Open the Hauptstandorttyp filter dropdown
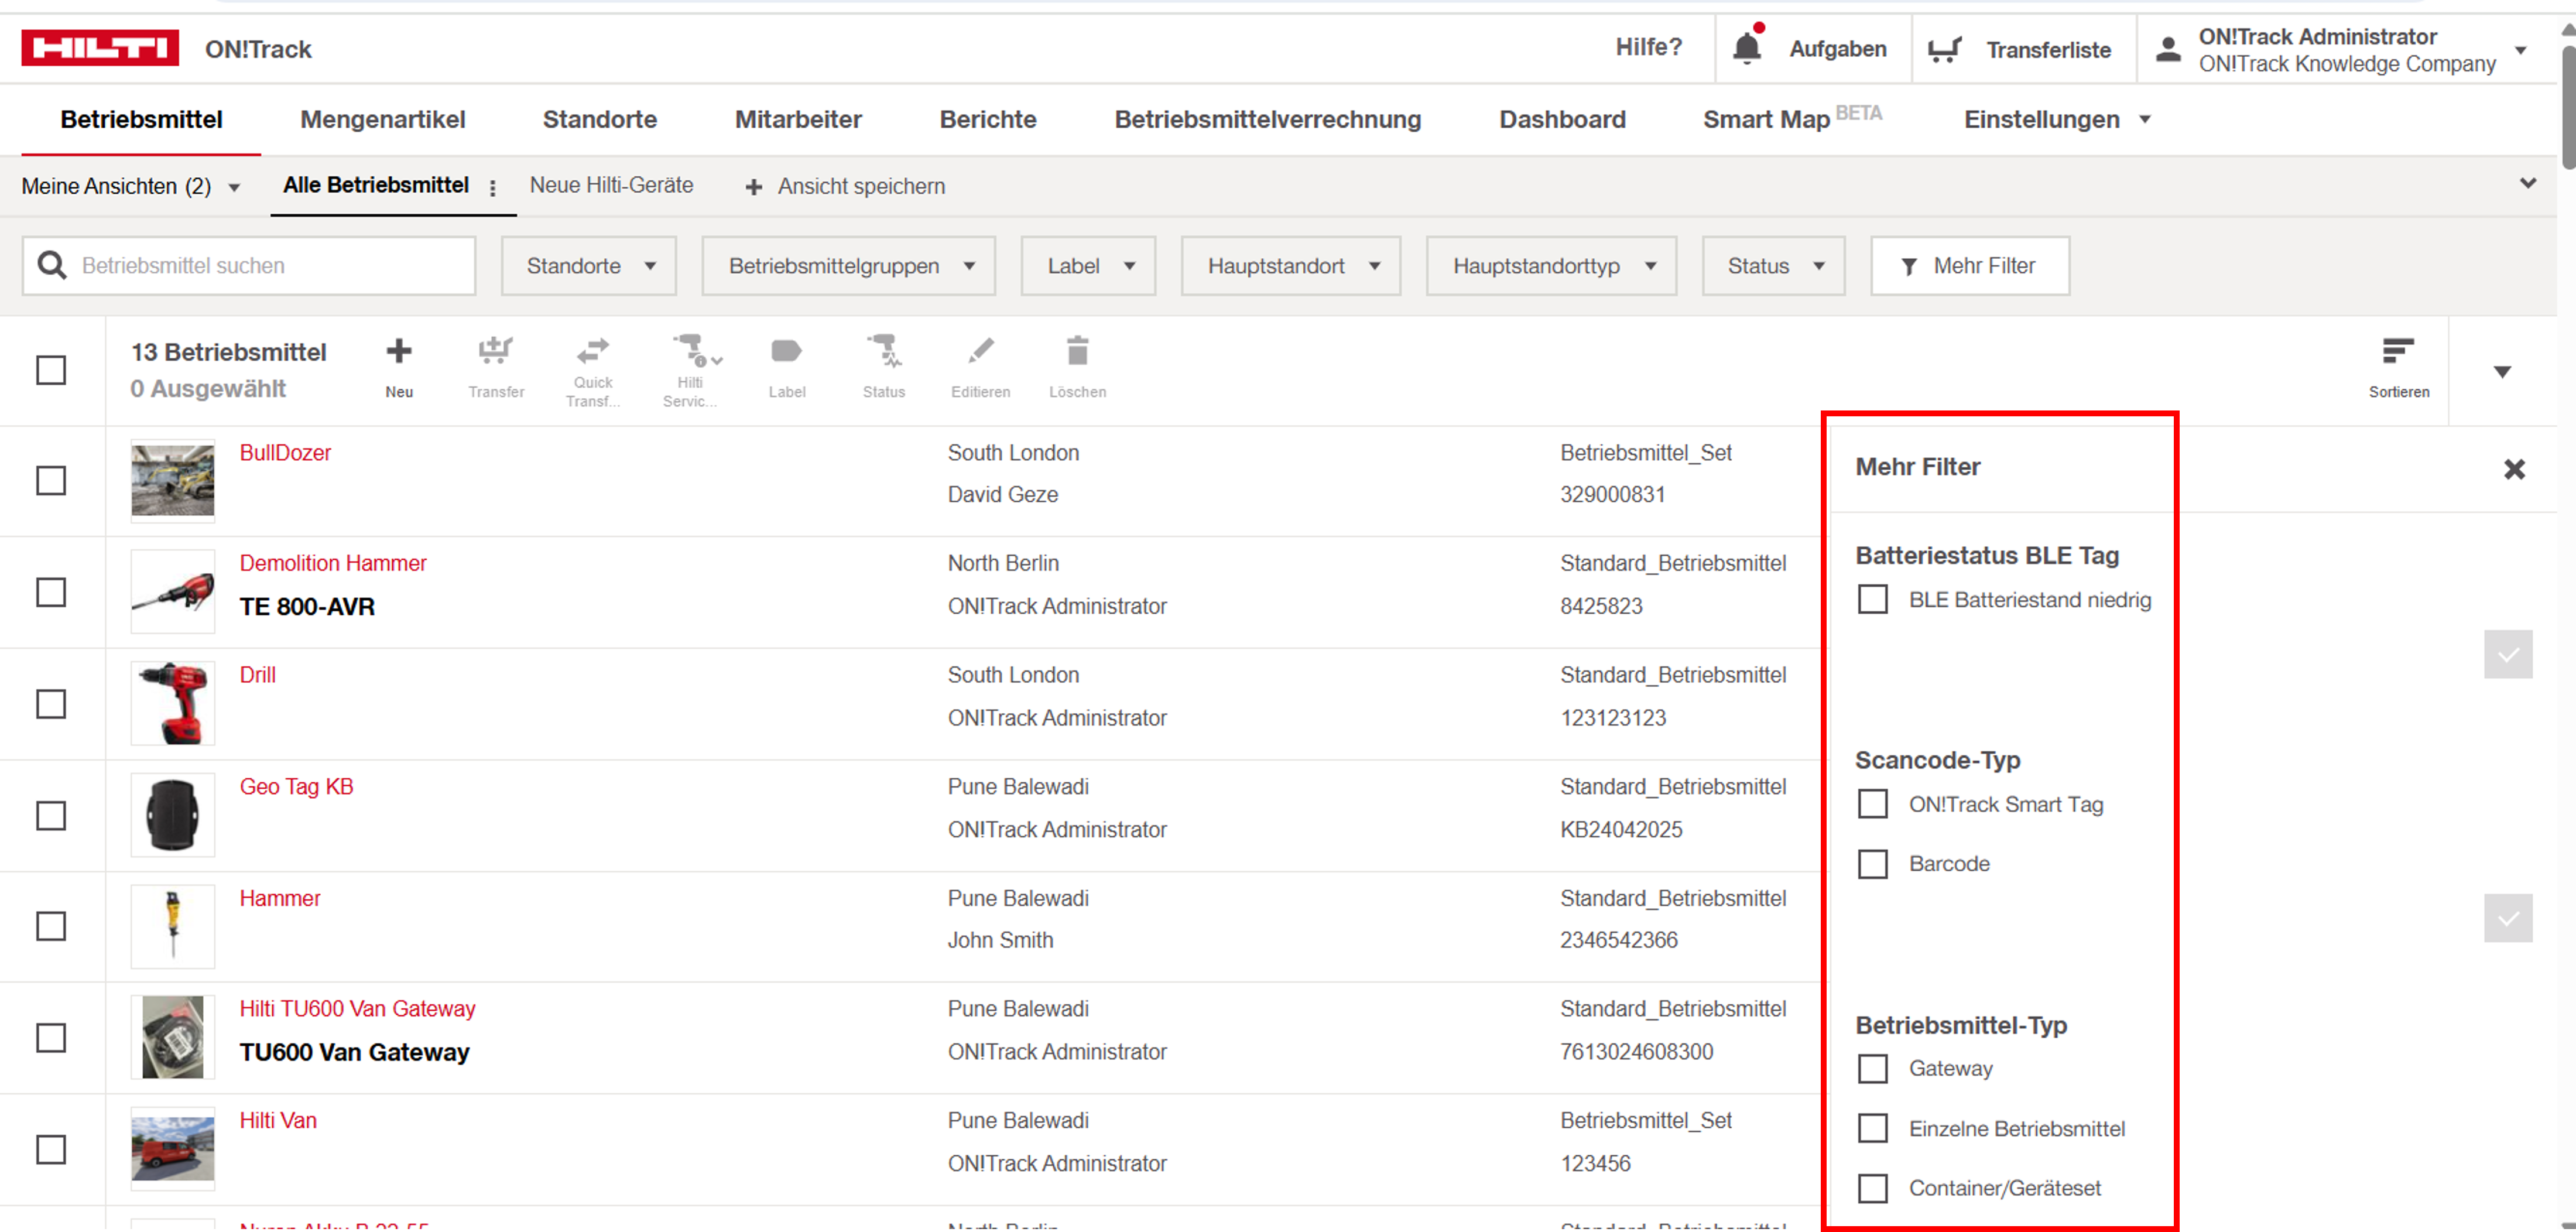The width and height of the screenshot is (2576, 1232). (x=1551, y=266)
